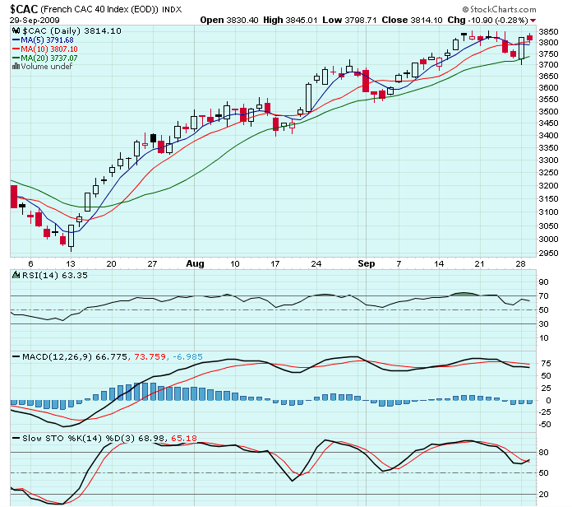Click the 24 date tick in August

[x=316, y=263]
